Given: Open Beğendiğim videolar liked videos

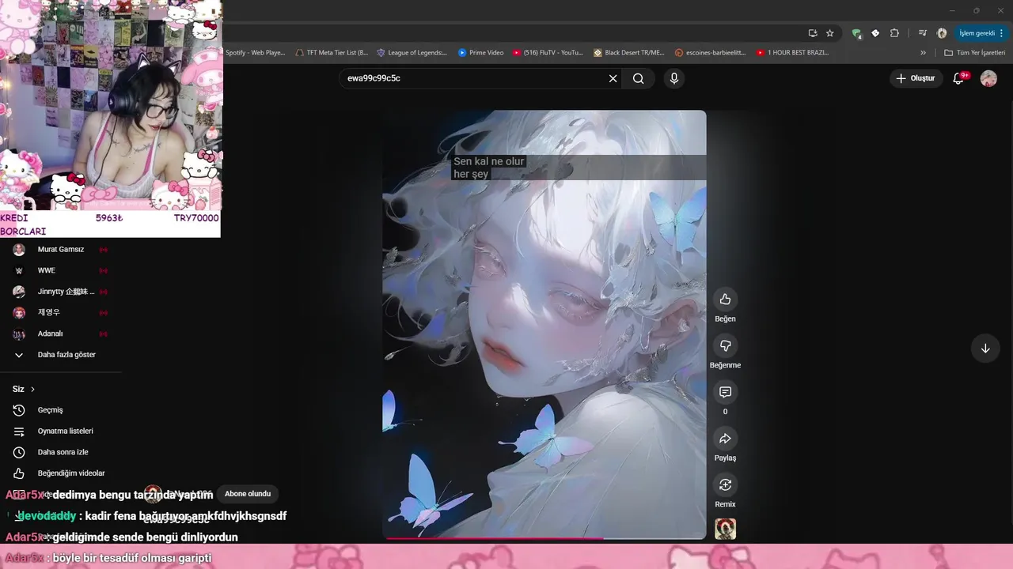Looking at the screenshot, I should [61, 473].
